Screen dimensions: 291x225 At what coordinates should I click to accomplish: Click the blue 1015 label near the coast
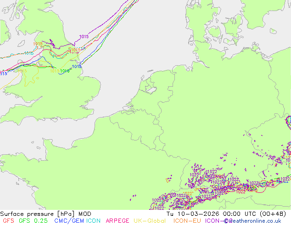click(77, 67)
